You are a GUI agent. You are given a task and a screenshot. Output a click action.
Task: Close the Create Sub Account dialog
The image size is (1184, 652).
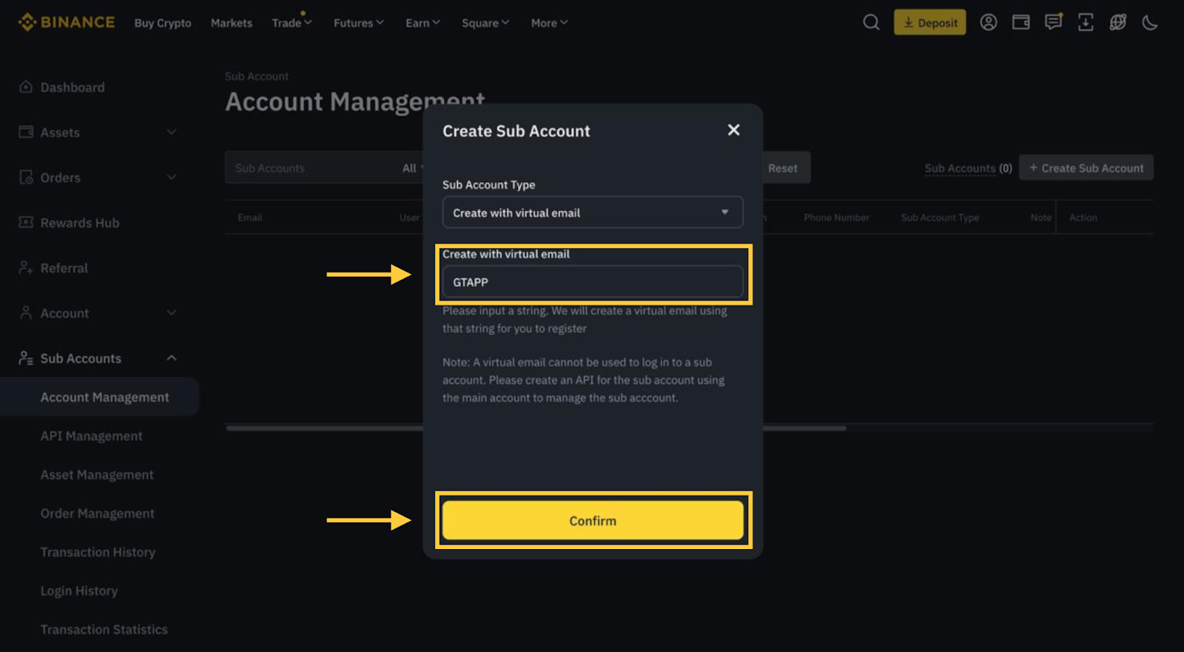[733, 130]
